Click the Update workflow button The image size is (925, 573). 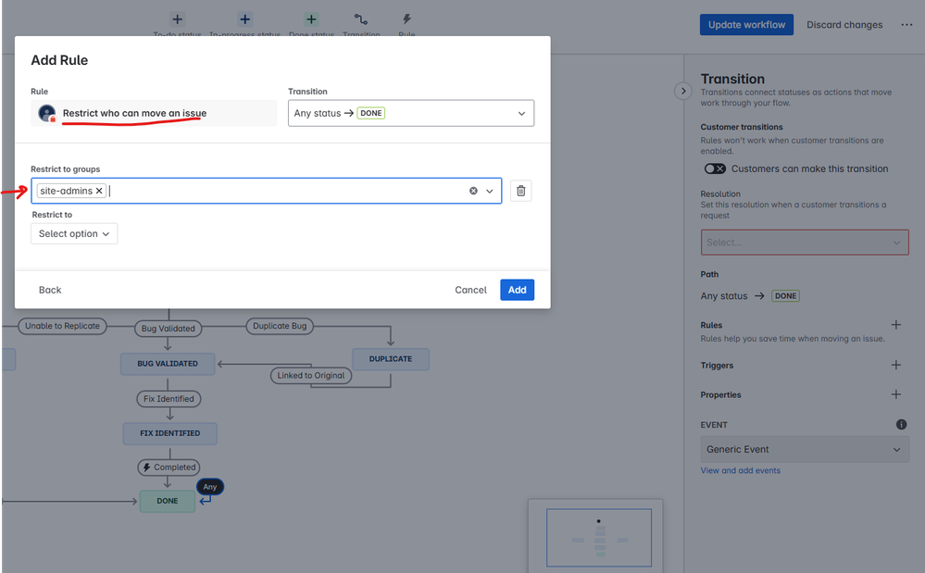coord(746,25)
